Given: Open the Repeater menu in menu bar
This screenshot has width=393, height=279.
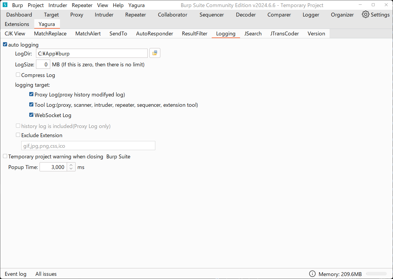Looking at the screenshot, I should point(82,5).
